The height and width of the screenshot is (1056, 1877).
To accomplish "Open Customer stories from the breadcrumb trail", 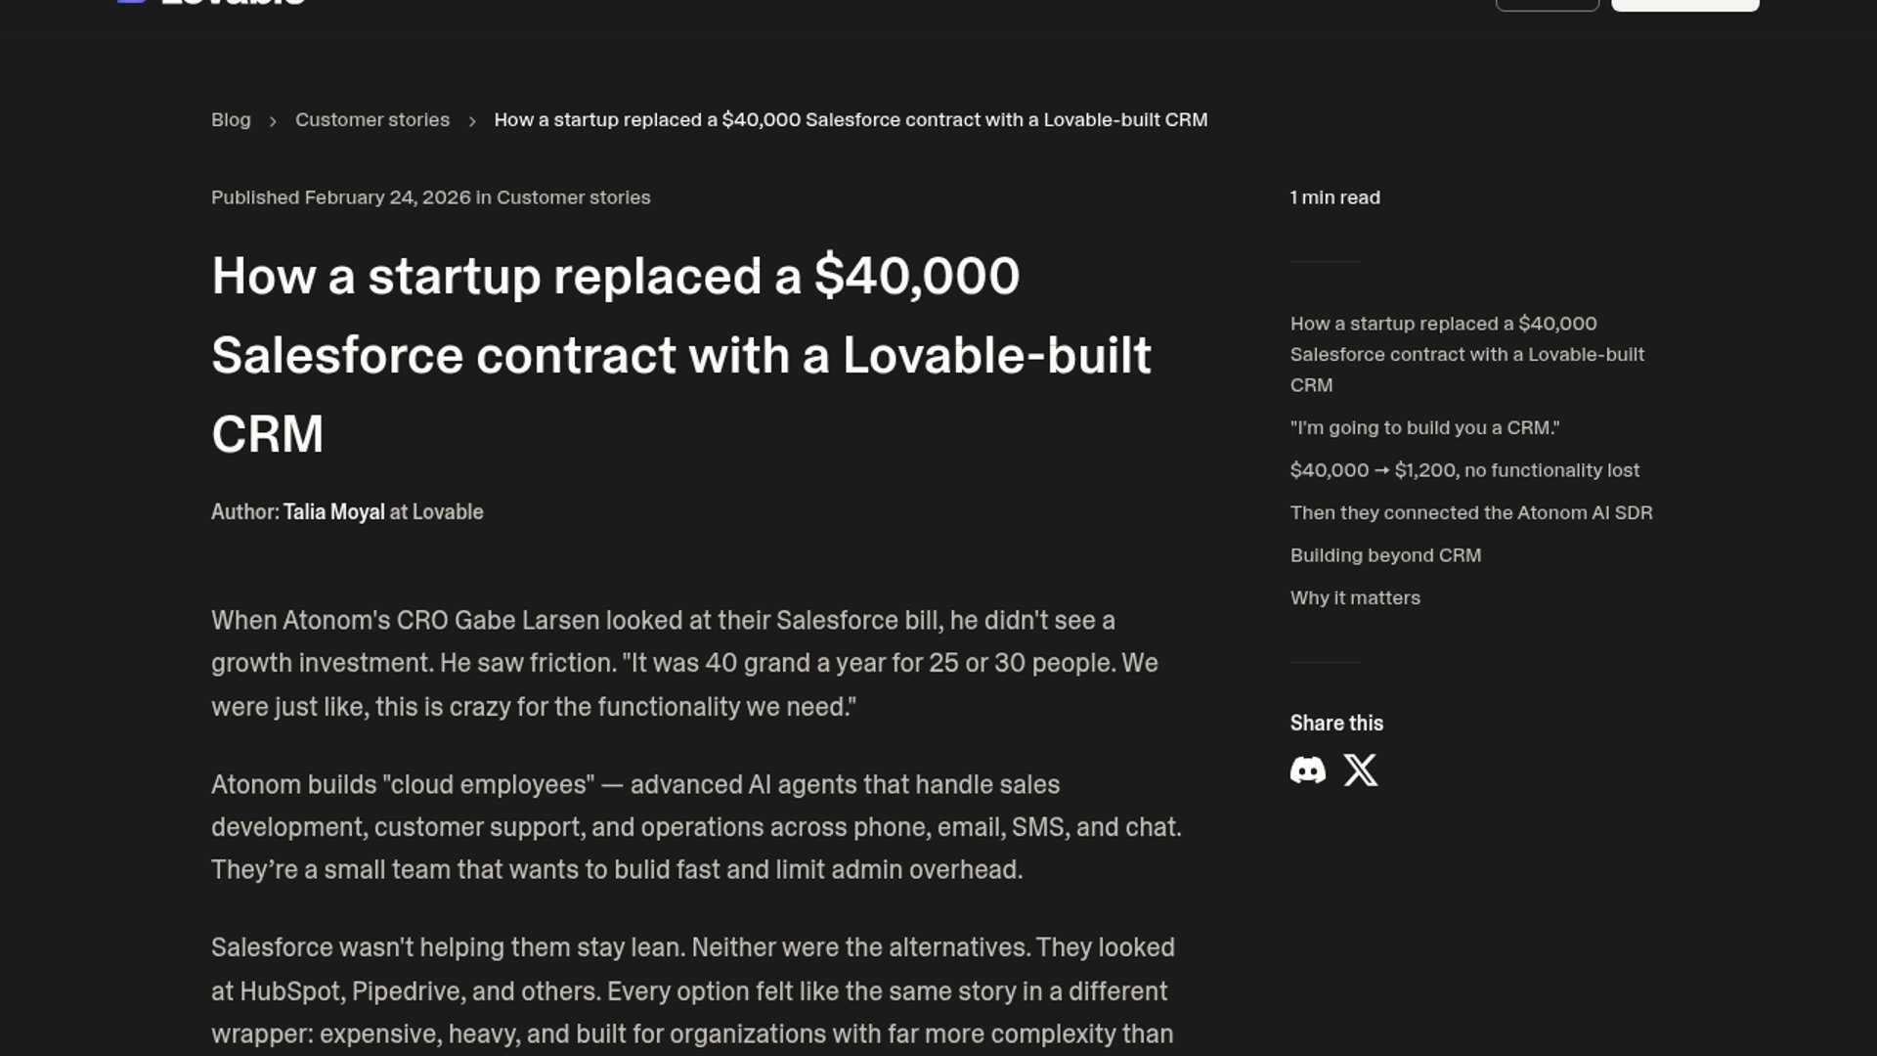I will (x=371, y=120).
